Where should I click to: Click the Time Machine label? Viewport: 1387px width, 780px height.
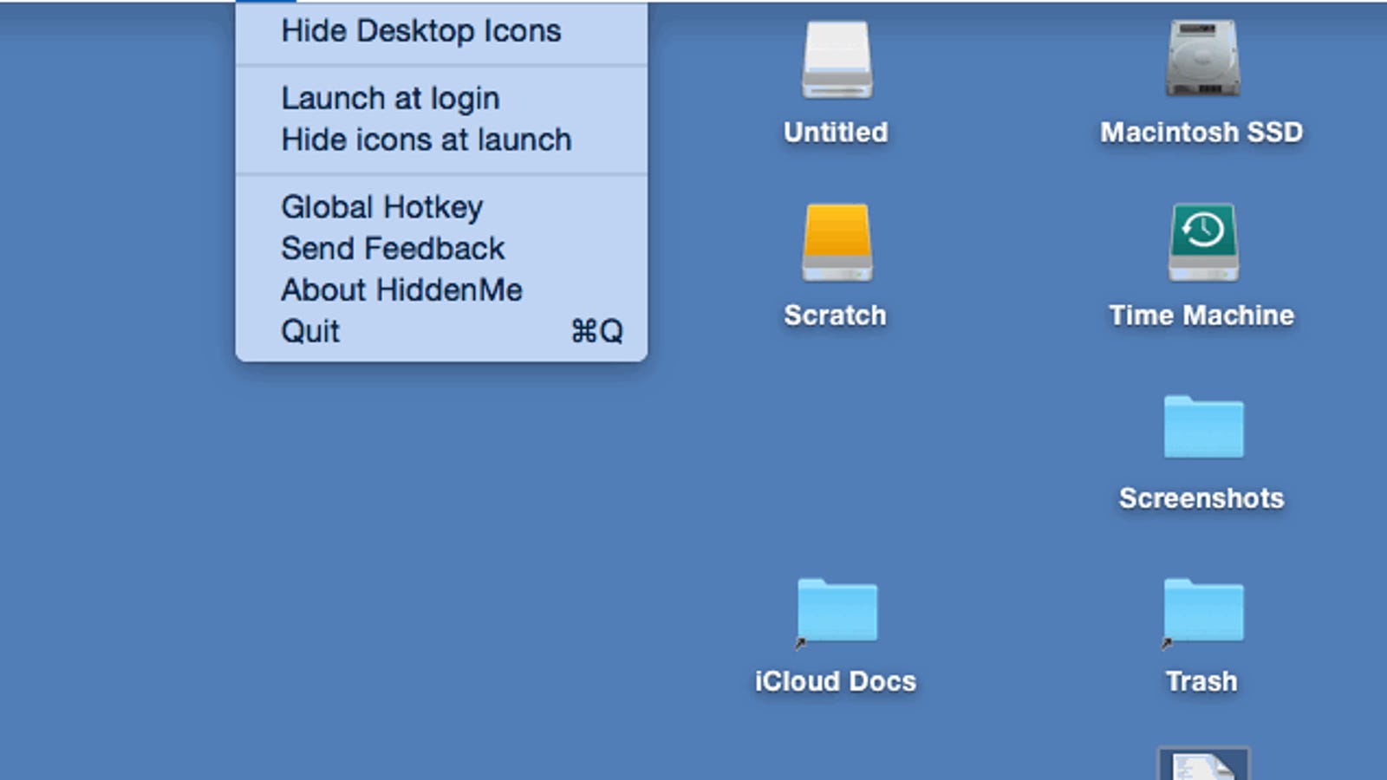pos(1201,315)
